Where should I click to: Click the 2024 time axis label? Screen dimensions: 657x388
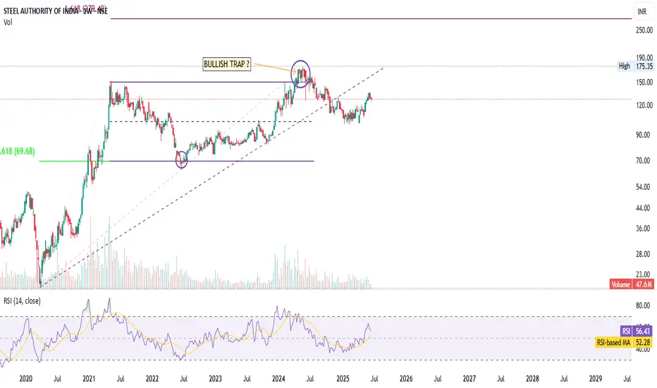coord(278,379)
